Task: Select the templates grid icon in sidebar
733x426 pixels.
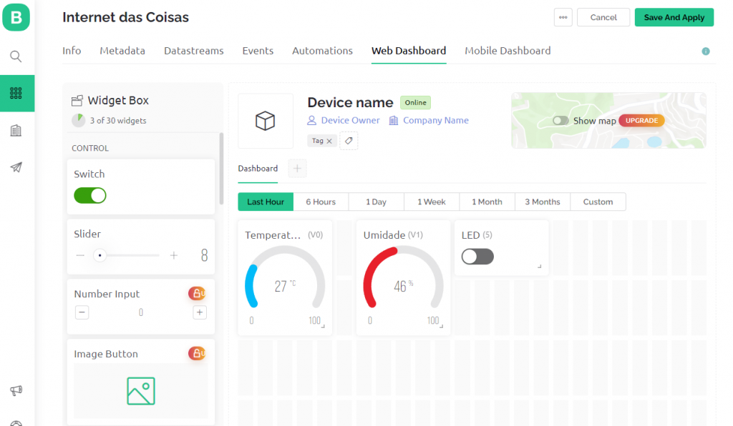Action: click(16, 94)
